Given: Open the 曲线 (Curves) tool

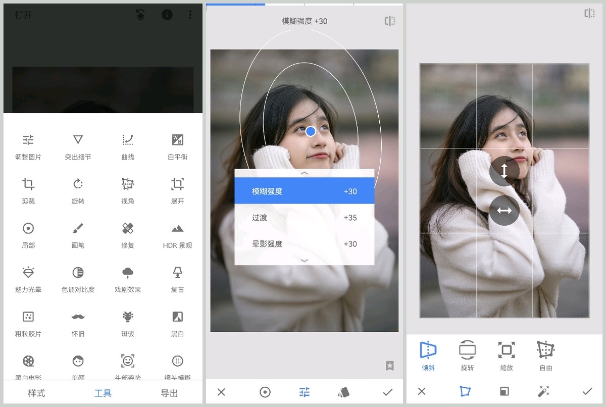Looking at the screenshot, I should 127,146.
